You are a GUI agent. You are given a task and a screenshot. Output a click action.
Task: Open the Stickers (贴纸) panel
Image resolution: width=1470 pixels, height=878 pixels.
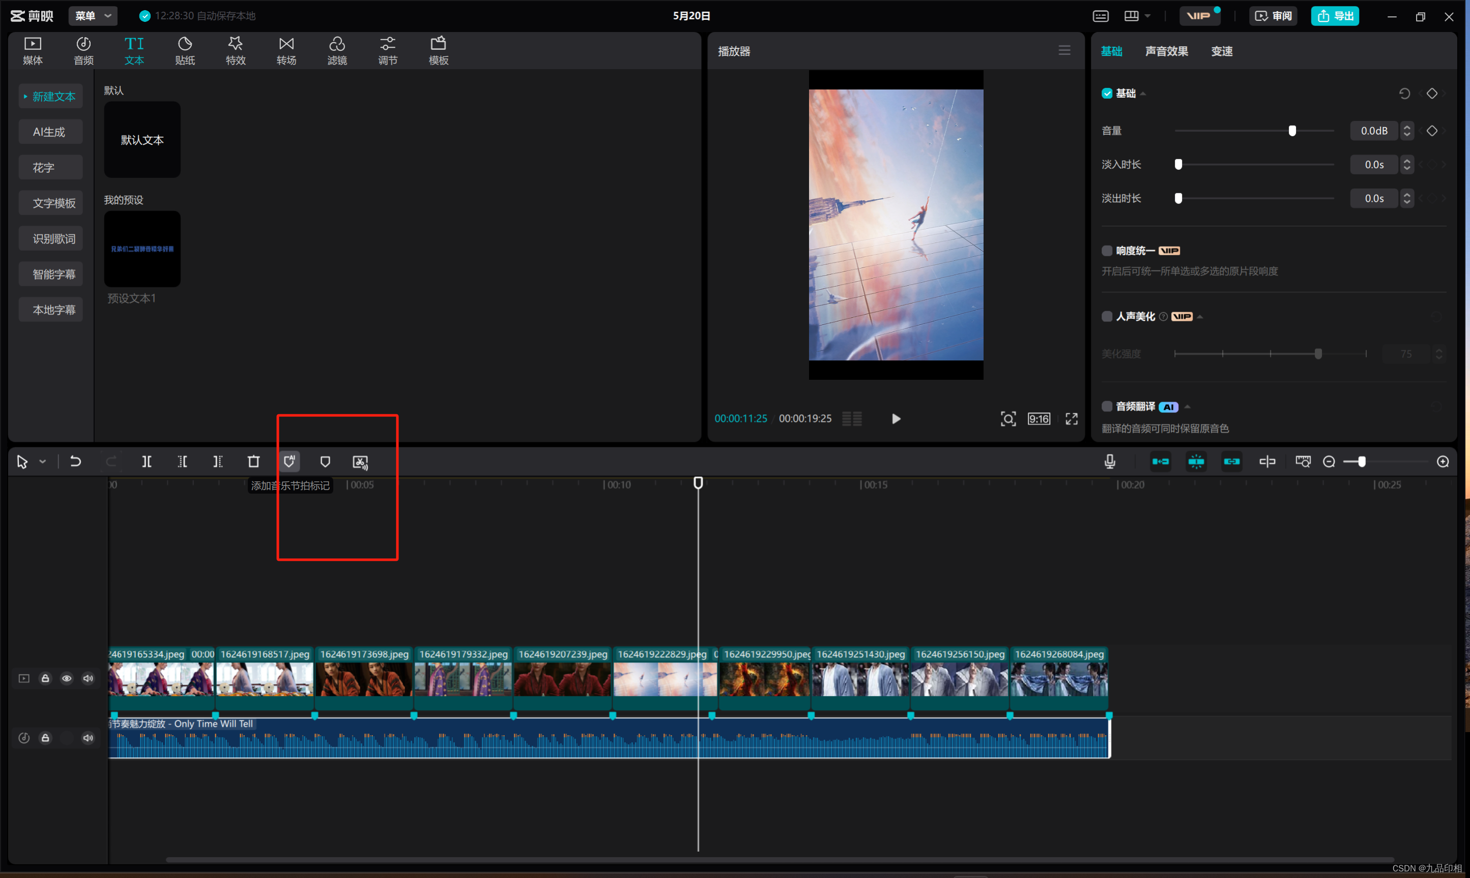[x=185, y=50]
